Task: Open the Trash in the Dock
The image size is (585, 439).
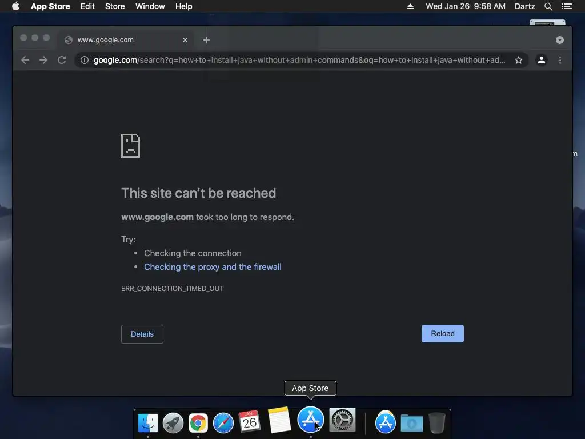Action: 436,423
